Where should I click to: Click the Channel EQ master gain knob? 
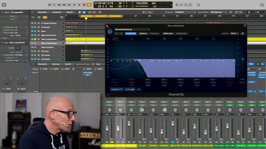point(243,59)
